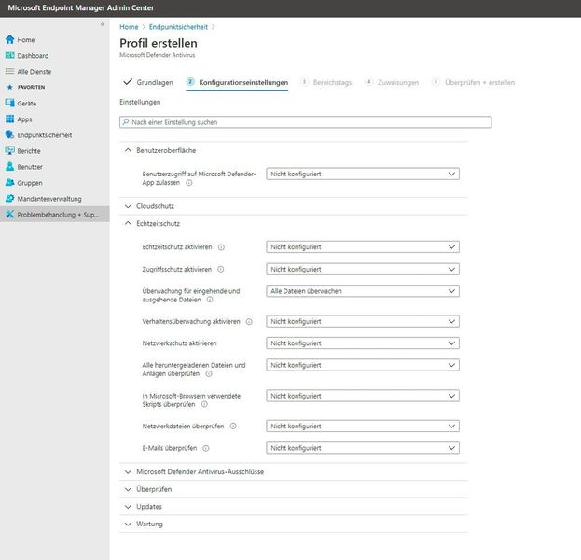
Task: Expand the Überprüfen section
Action: click(x=128, y=489)
